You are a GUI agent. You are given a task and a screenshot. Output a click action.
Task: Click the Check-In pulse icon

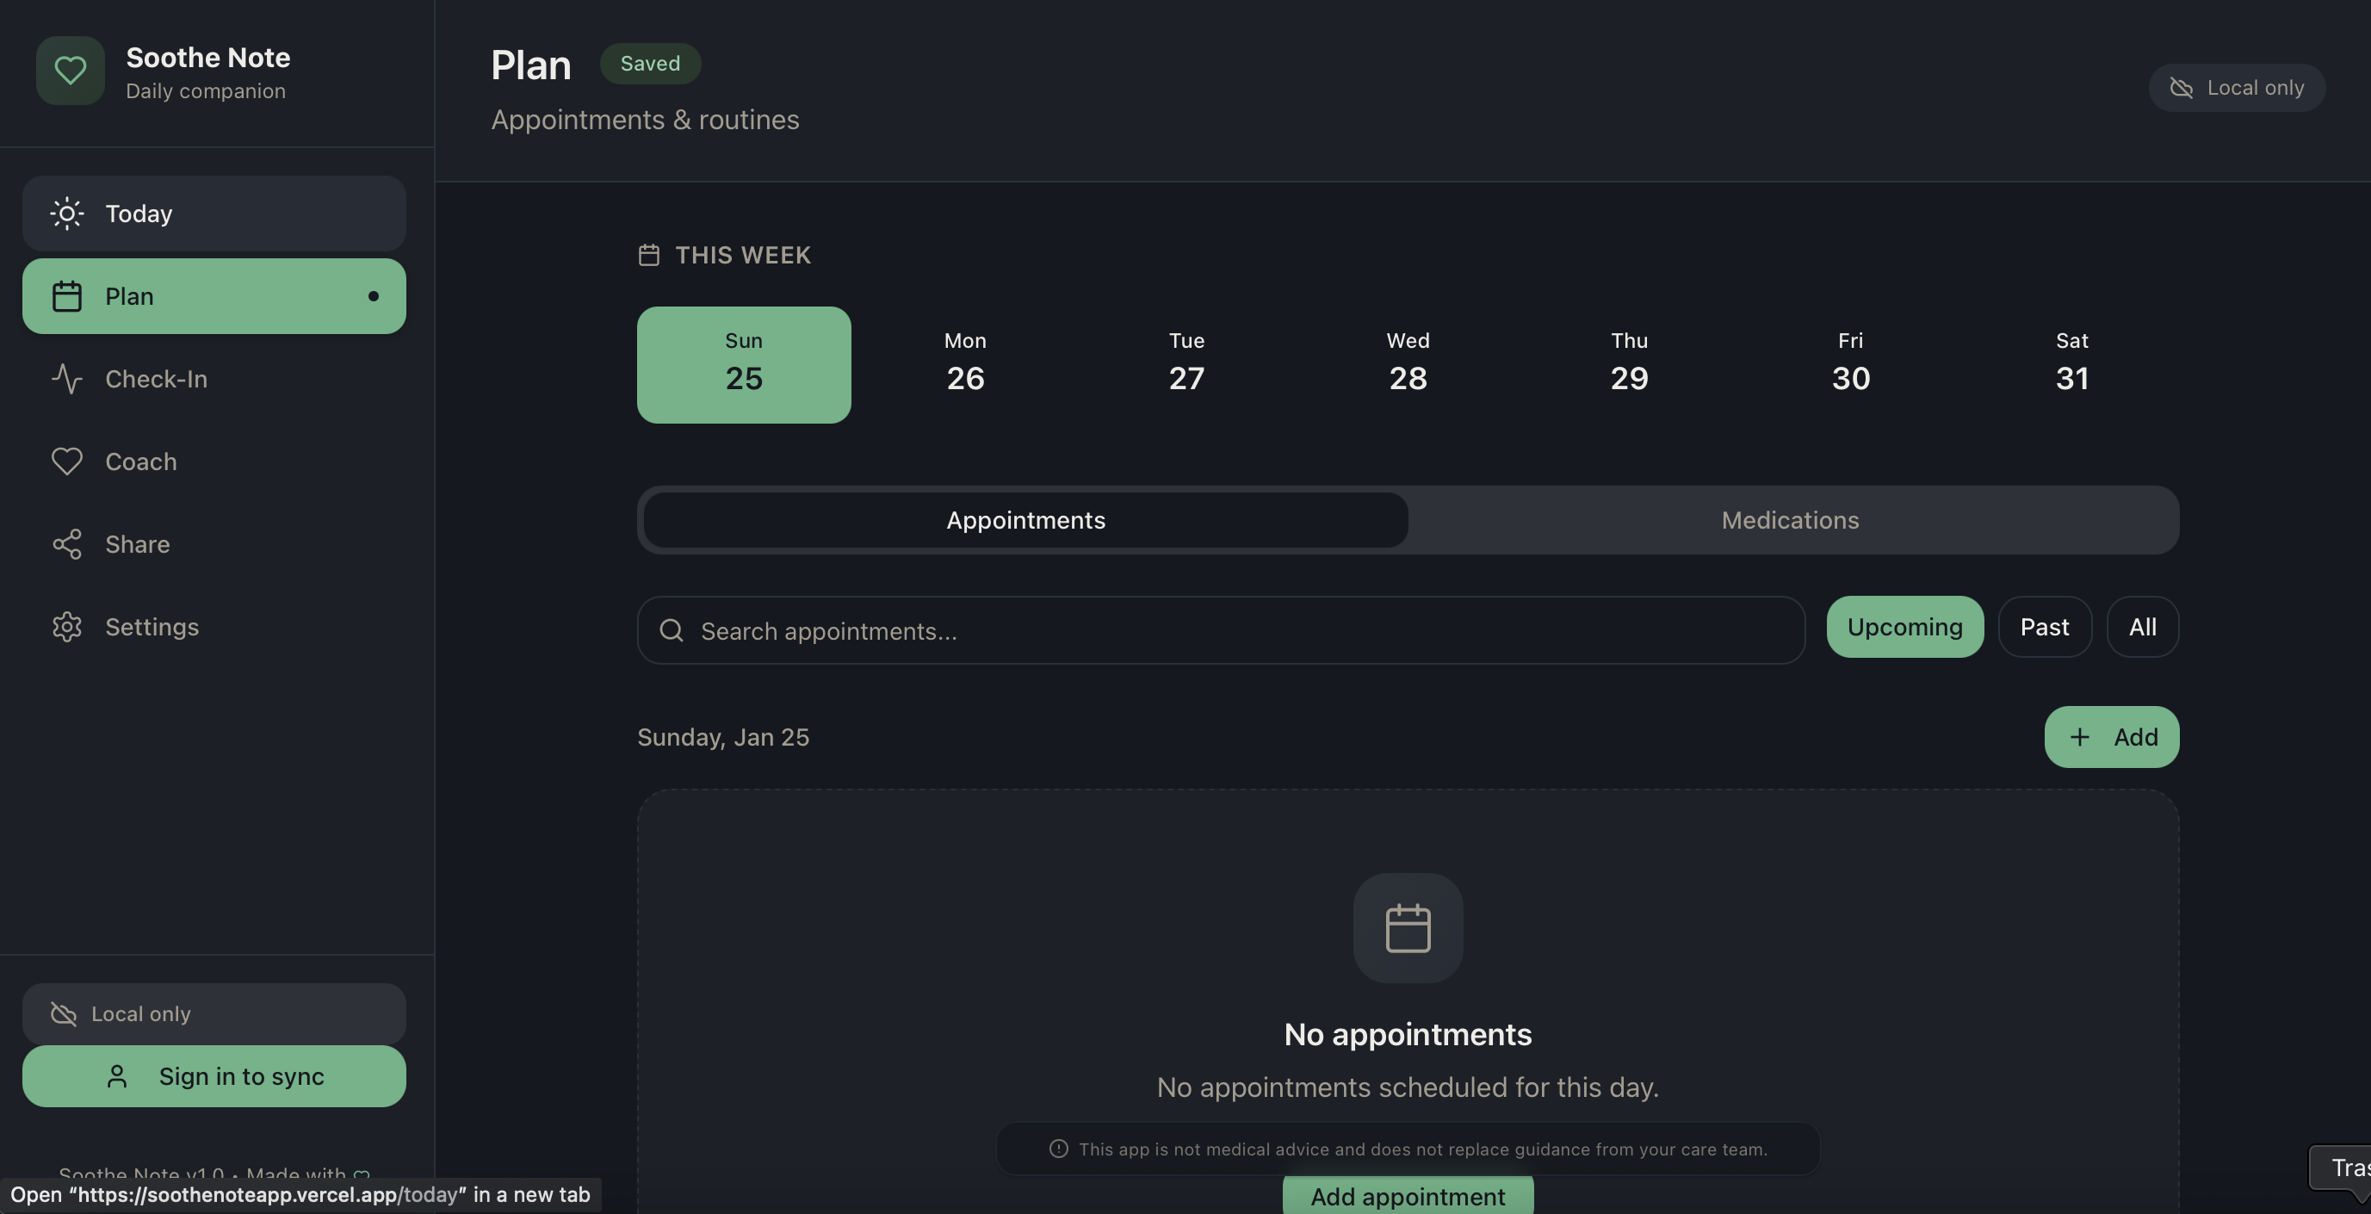coord(66,379)
